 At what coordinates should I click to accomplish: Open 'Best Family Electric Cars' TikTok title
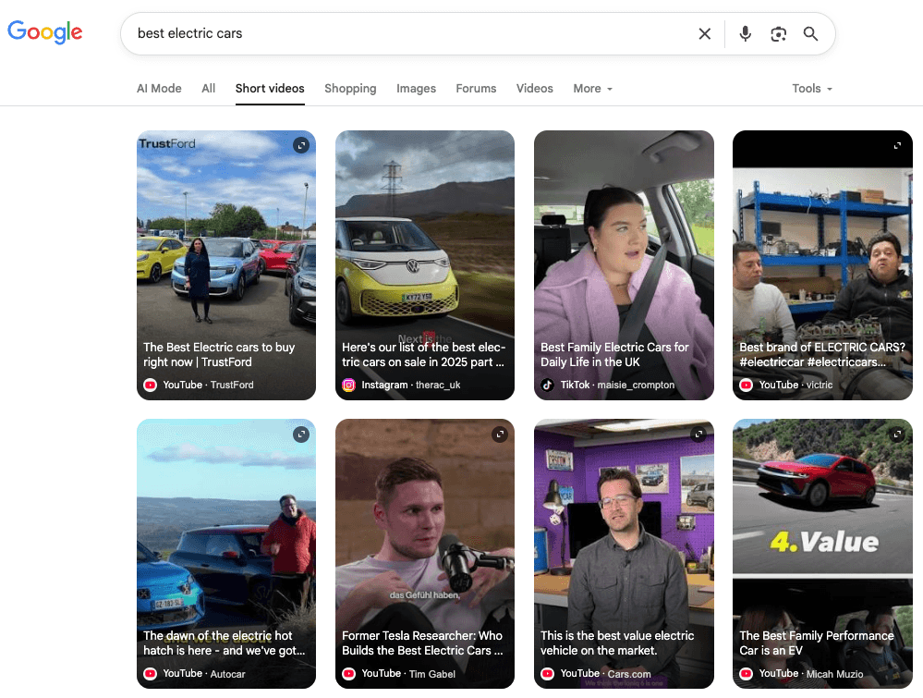(614, 354)
